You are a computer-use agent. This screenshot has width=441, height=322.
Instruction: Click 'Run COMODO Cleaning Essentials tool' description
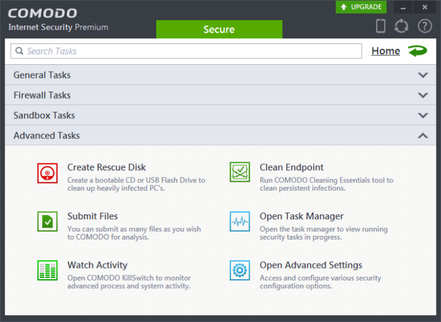(326, 184)
